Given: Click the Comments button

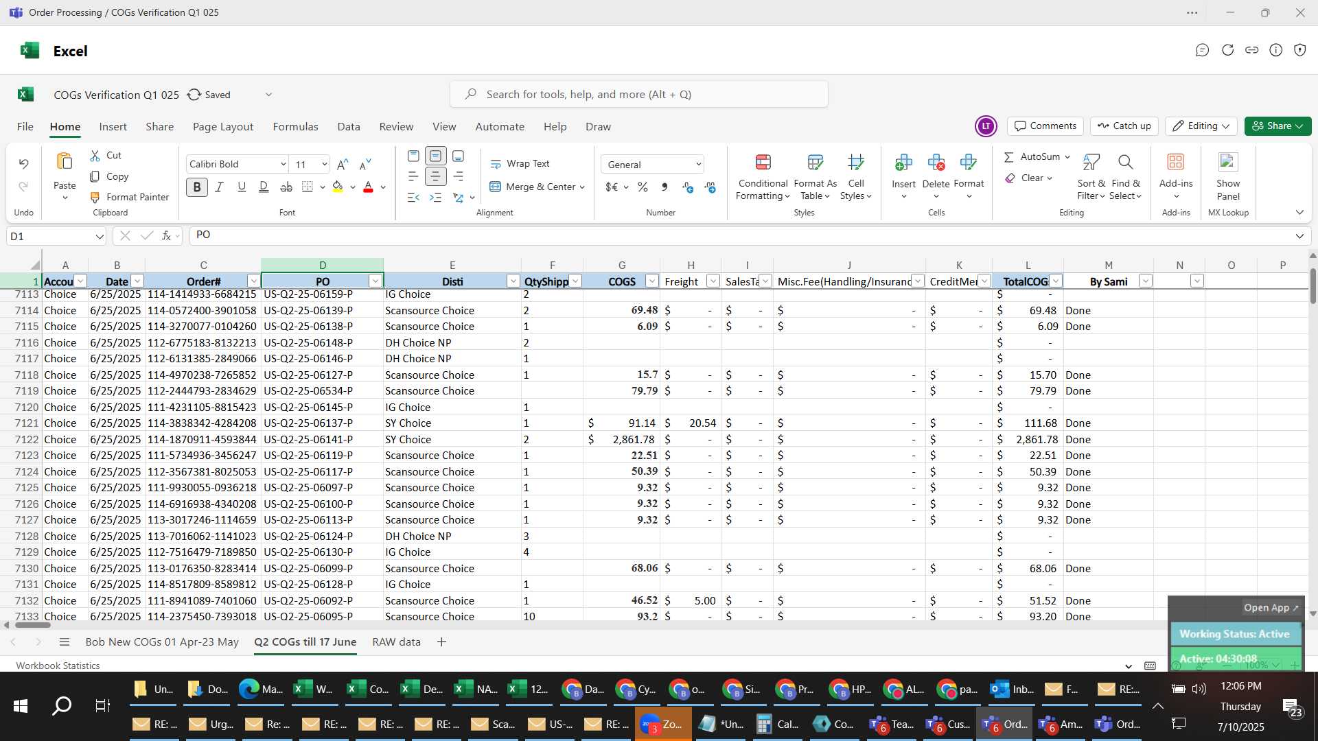Looking at the screenshot, I should pyautogui.click(x=1045, y=126).
